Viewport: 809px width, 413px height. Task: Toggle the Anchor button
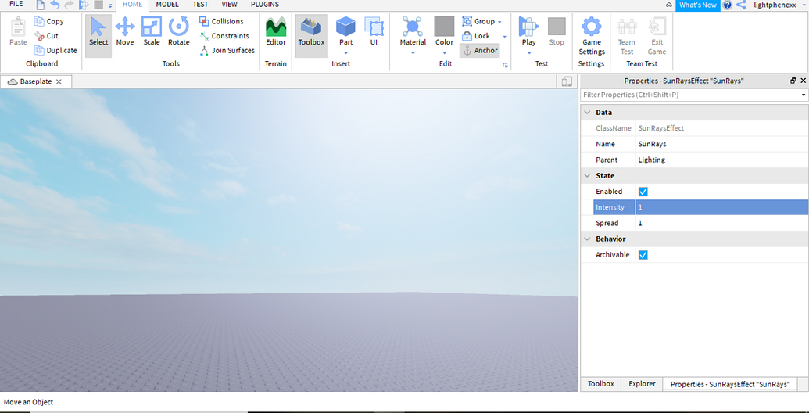[x=480, y=50]
